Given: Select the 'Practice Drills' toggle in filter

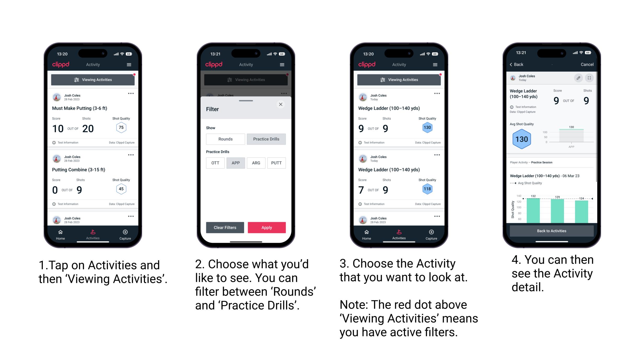Looking at the screenshot, I should click(266, 139).
